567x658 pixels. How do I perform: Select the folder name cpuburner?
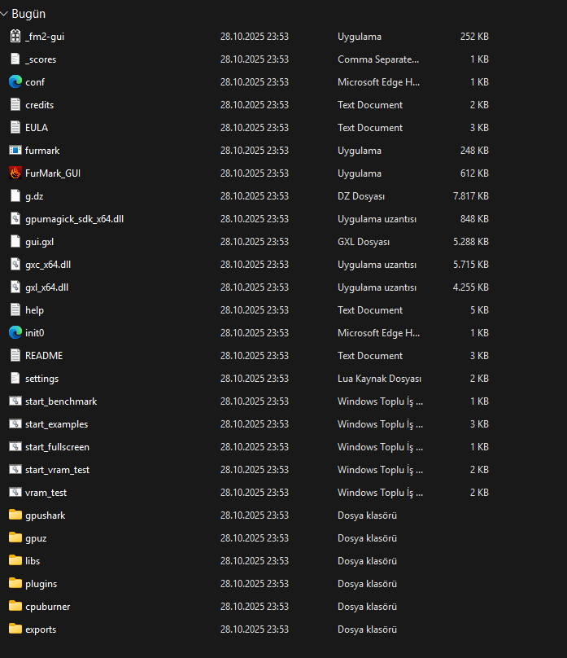tap(48, 607)
